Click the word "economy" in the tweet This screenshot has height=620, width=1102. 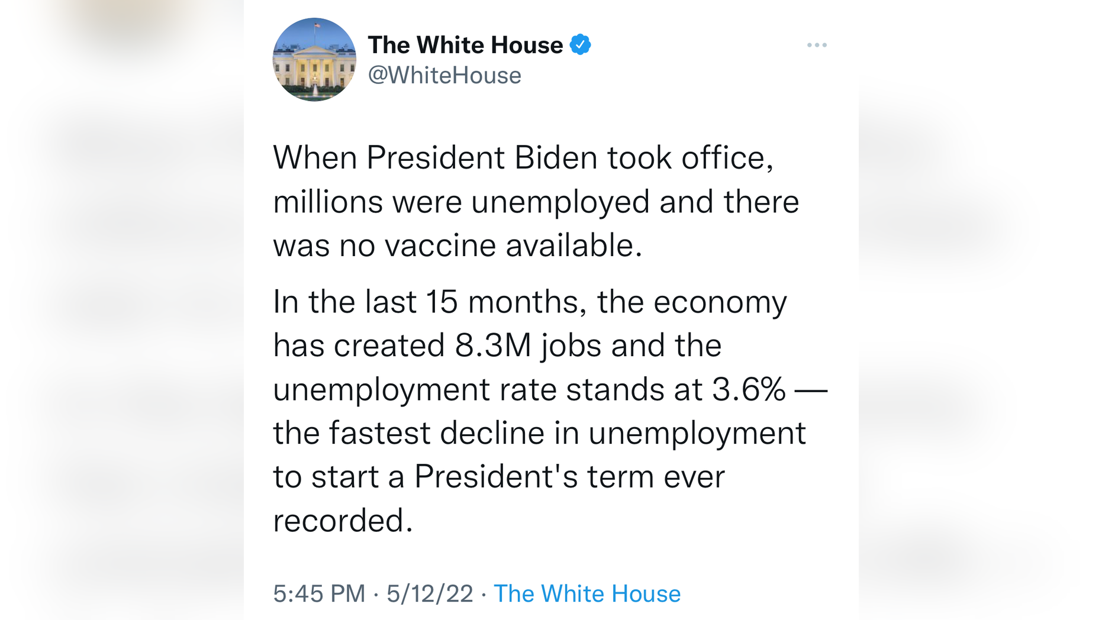click(720, 302)
